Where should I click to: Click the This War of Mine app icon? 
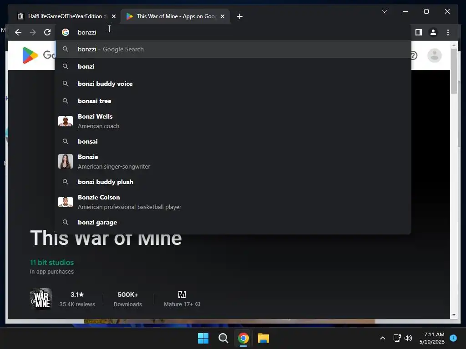(41, 299)
